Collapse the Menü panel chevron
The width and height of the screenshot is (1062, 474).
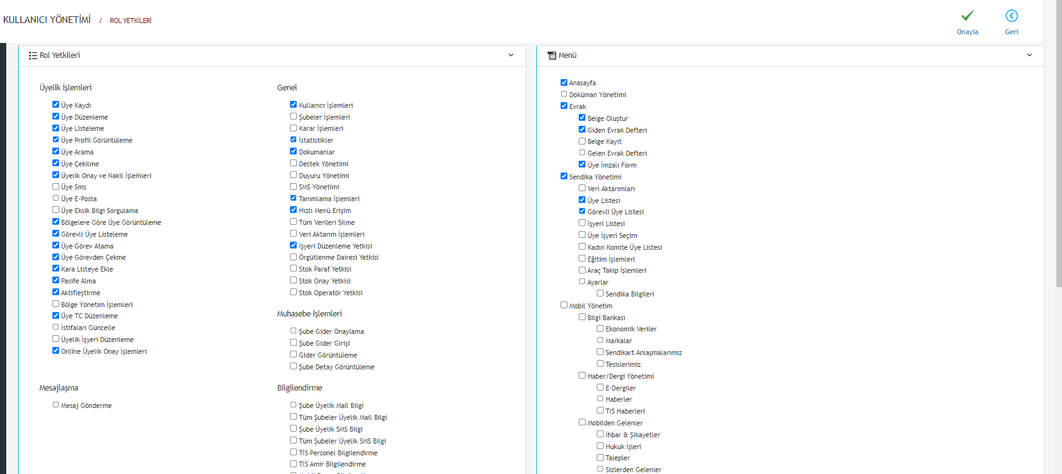click(x=1029, y=55)
